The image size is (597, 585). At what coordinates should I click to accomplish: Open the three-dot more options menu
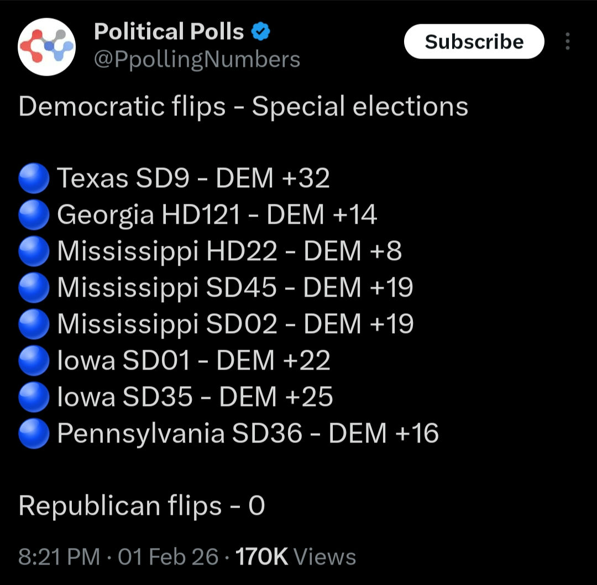tap(567, 41)
